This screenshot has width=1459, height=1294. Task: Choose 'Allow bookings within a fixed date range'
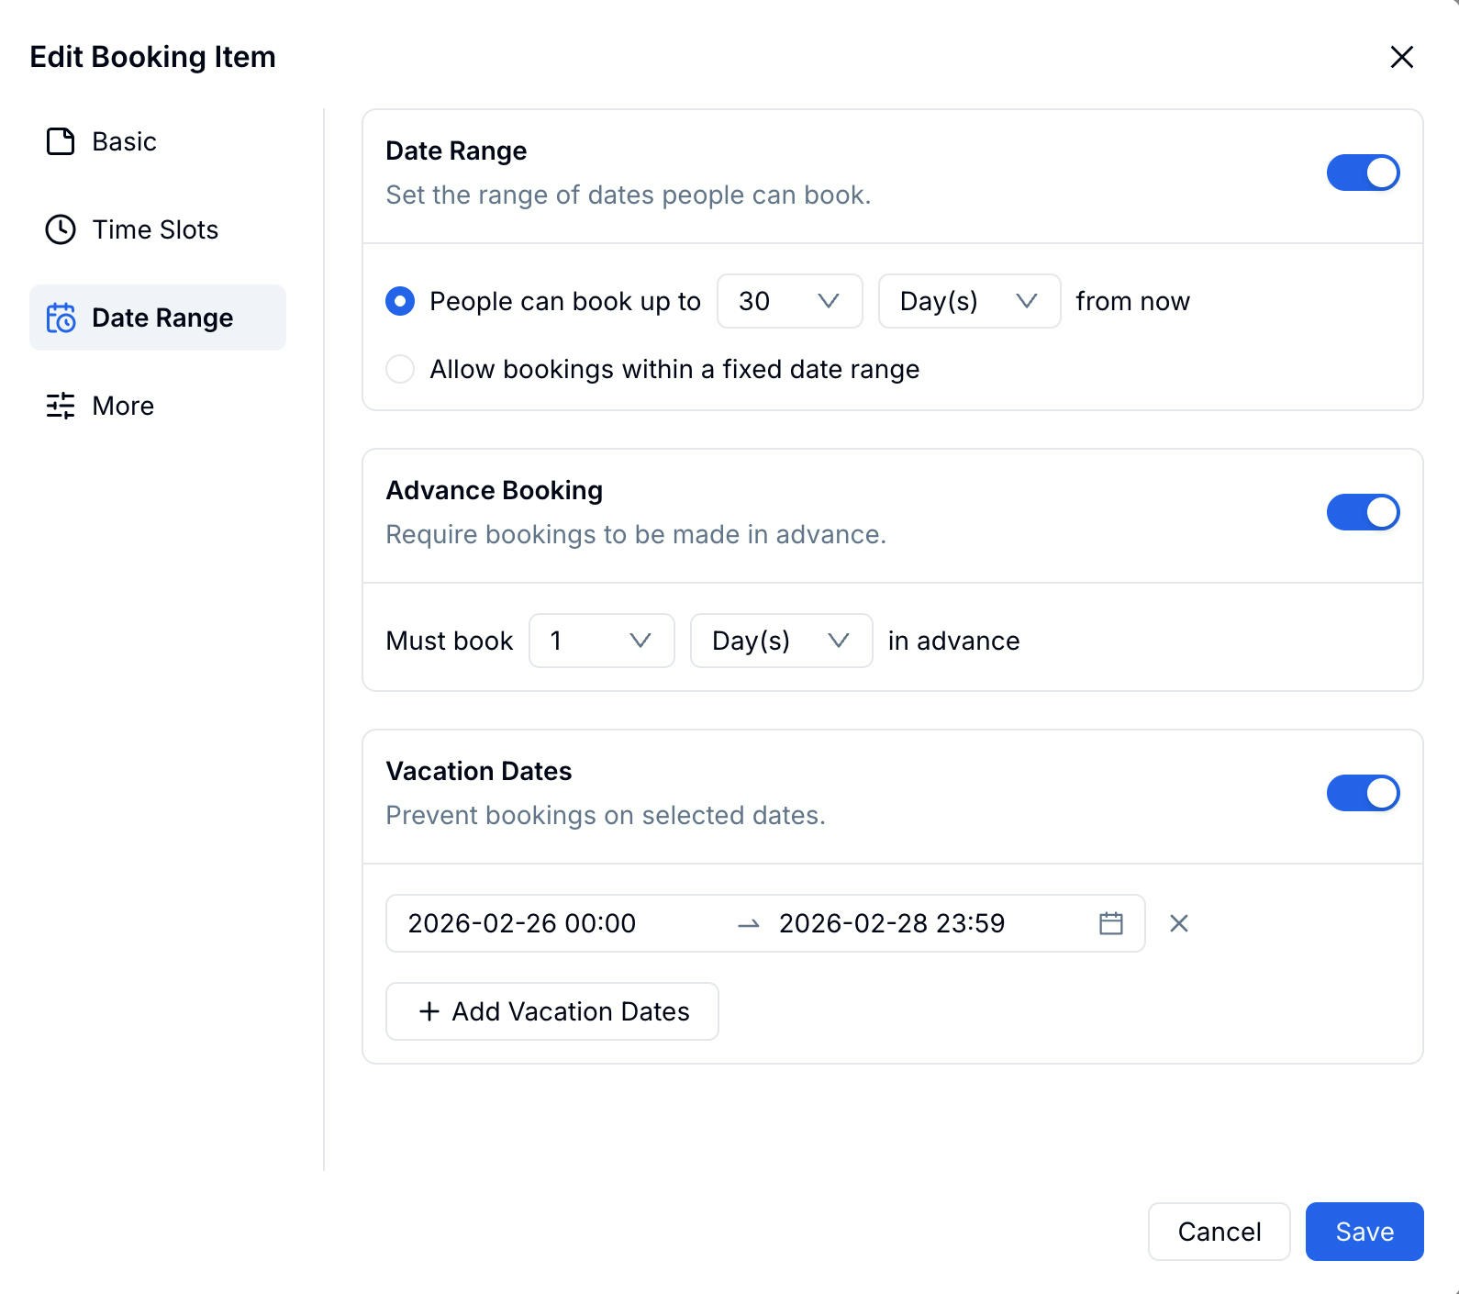(x=400, y=369)
